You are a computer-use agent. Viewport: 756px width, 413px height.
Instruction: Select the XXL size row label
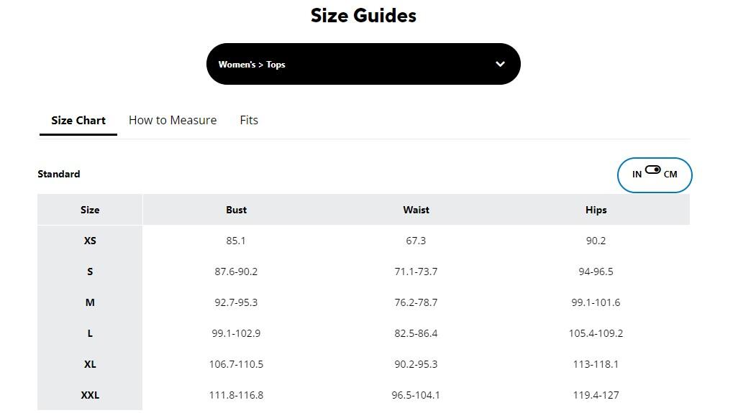[90, 395]
